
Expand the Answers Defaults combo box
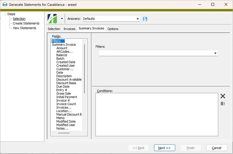(138, 19)
